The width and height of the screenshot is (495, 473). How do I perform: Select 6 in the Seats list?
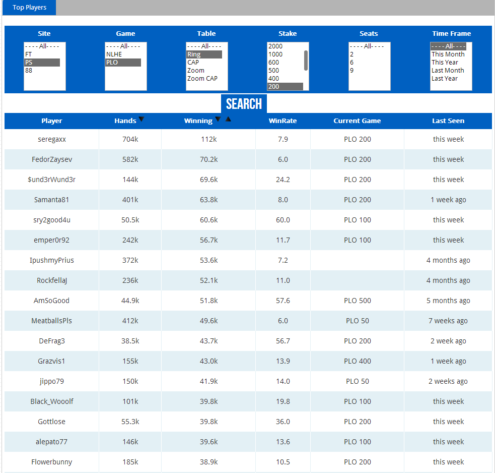[x=367, y=63]
